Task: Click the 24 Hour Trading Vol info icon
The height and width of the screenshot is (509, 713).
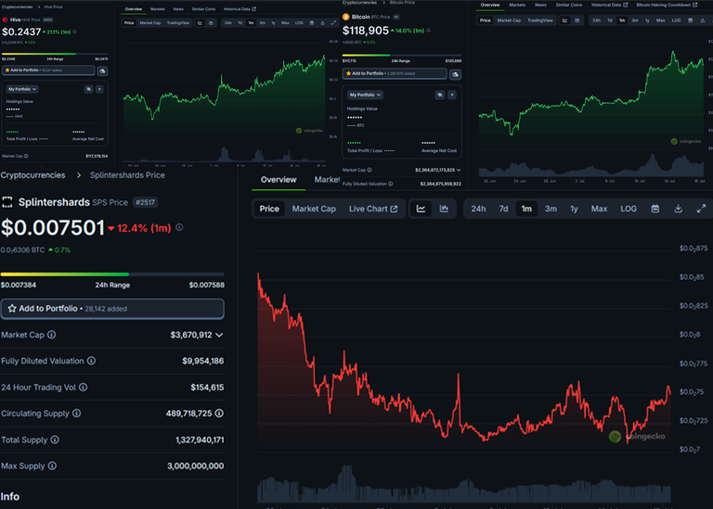Action: pos(84,388)
